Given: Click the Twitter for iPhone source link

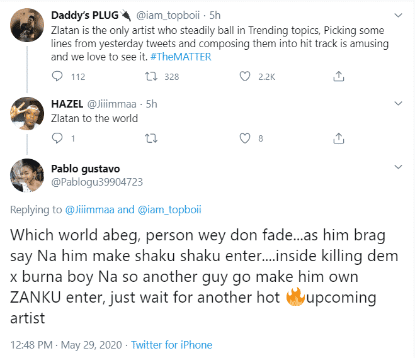Looking at the screenshot, I should pyautogui.click(x=172, y=345).
